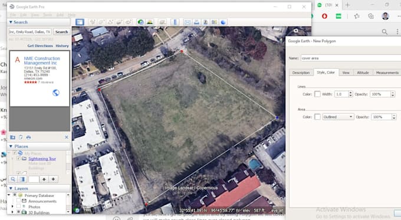
Task: Open the Area Outlined style dropdown
Action: pos(338,117)
